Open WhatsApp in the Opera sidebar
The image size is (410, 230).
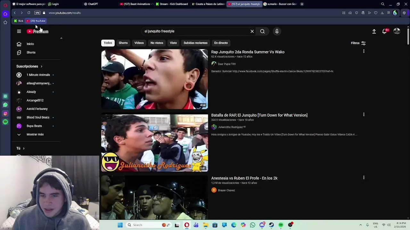click(x=5, y=105)
